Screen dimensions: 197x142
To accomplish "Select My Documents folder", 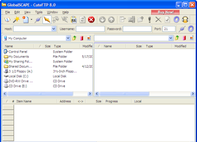I will (x=16, y=57).
